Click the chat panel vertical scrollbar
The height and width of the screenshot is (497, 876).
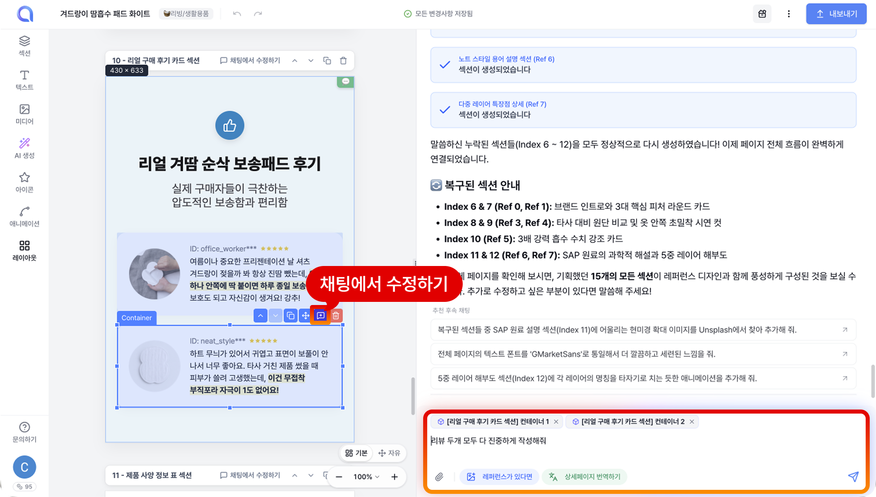[x=873, y=381]
